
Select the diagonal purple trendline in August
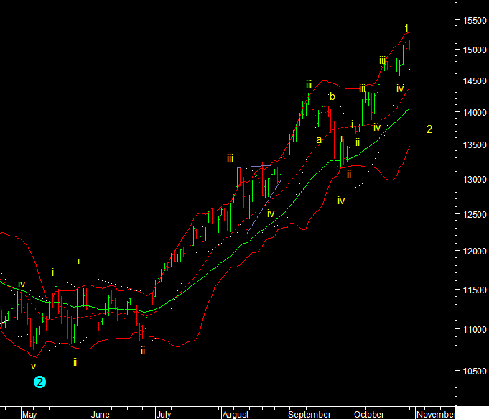pyautogui.click(x=264, y=208)
